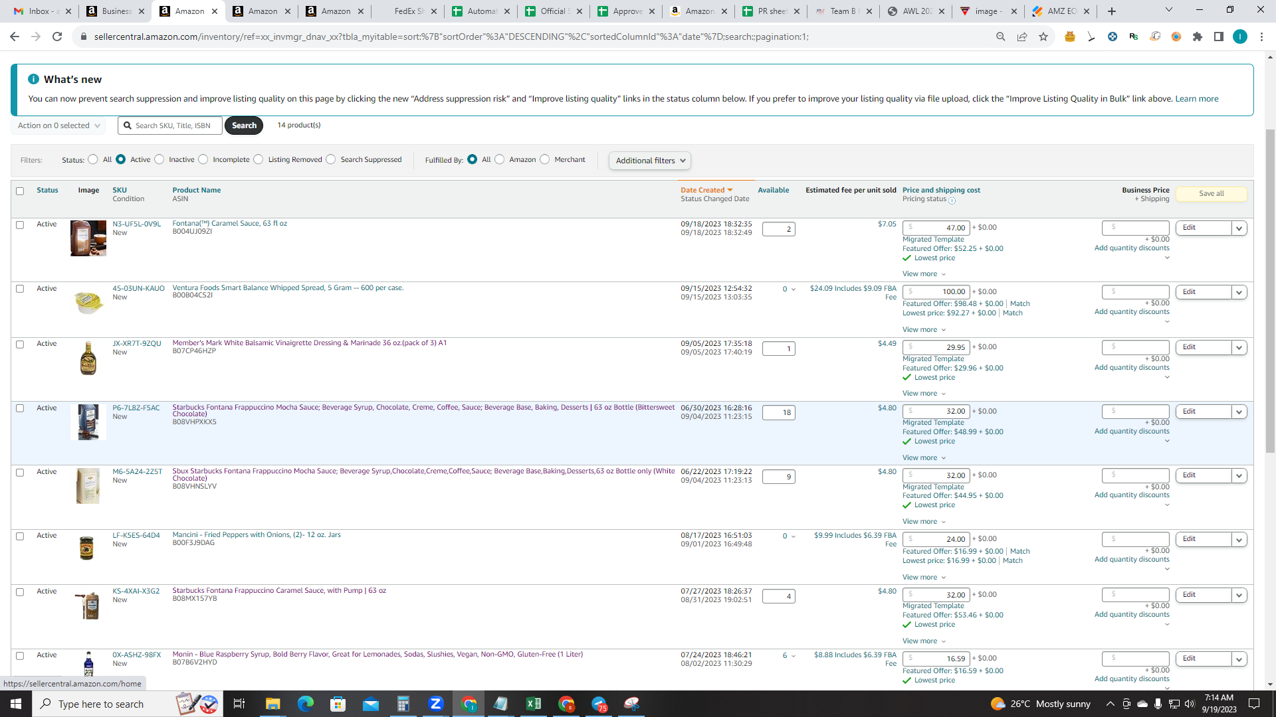Viewport: 1276px width, 717px height.
Task: Open Zoom from the taskbar
Action: click(x=435, y=704)
